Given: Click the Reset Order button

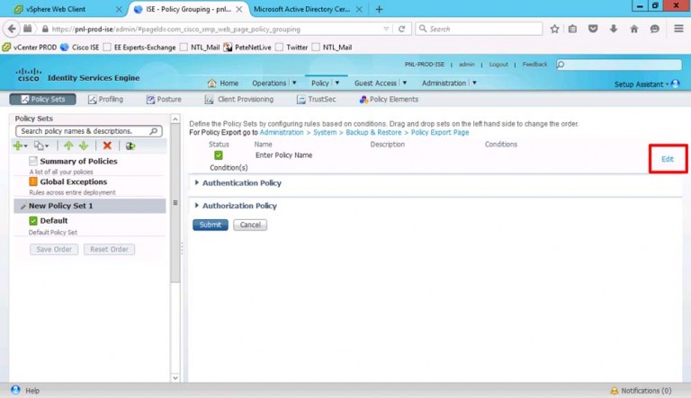Looking at the screenshot, I should pyautogui.click(x=109, y=249).
